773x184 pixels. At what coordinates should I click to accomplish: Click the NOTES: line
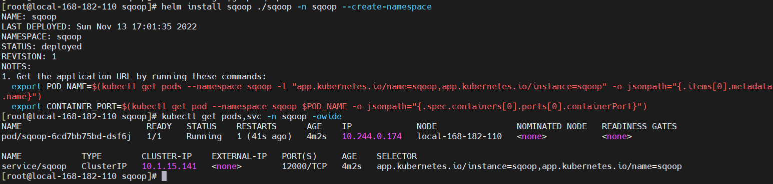click(17, 66)
